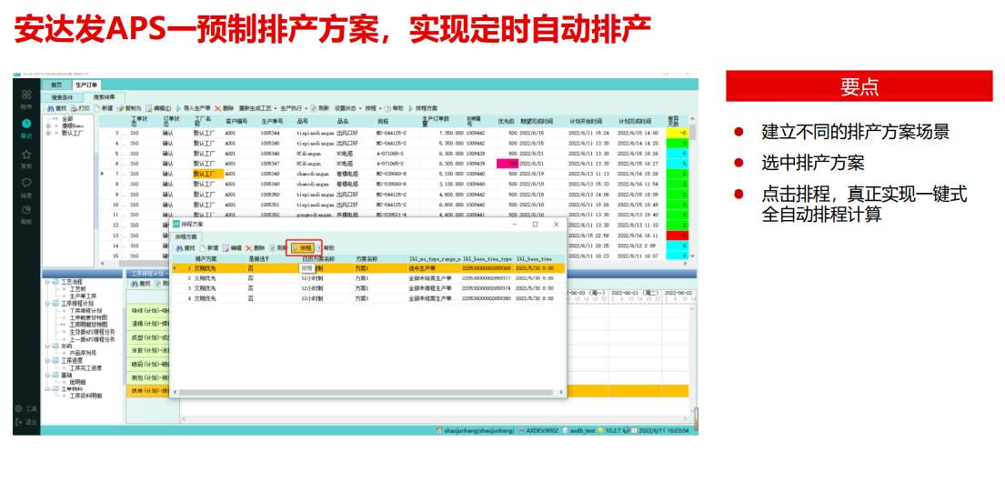This screenshot has height=482, width=1005.
Task: Expand the 默认工厂 tree node
Action: point(48,133)
